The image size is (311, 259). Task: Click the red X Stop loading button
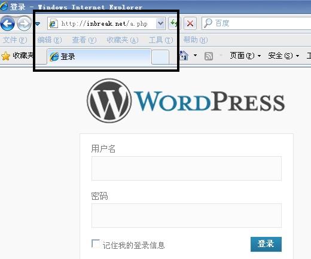coord(190,23)
